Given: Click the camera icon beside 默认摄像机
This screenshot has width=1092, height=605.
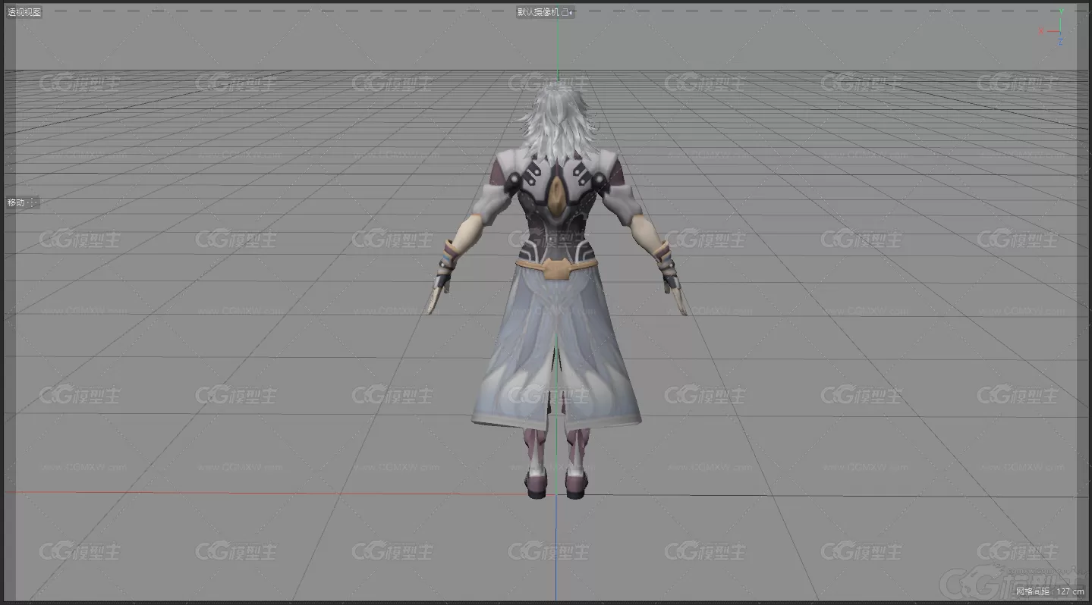Looking at the screenshot, I should click(566, 12).
